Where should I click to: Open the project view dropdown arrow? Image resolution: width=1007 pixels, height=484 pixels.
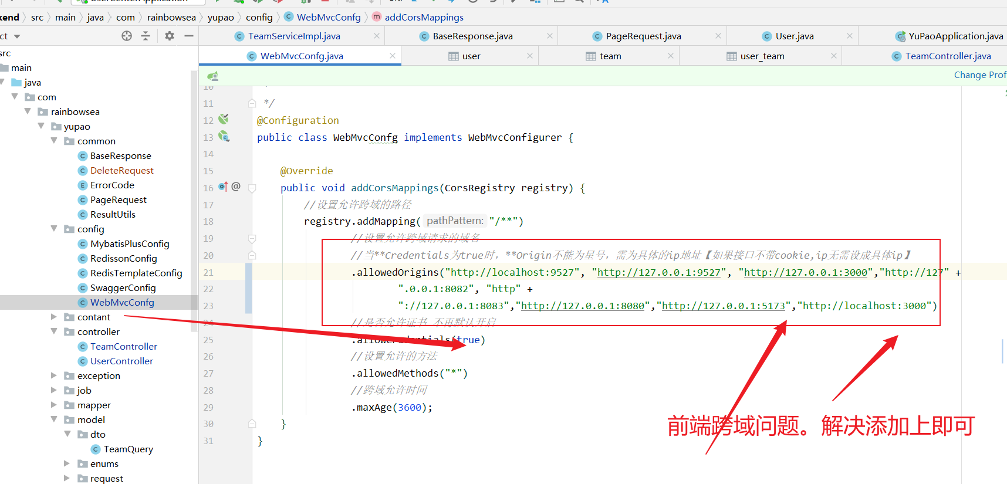(x=17, y=36)
